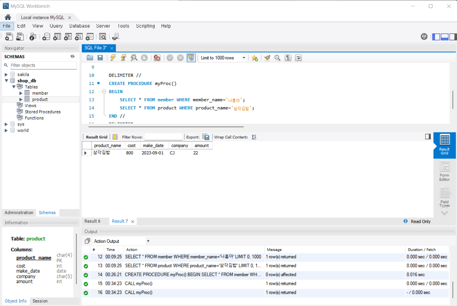
Task: Create a new schema icon
Action: click(46, 37)
